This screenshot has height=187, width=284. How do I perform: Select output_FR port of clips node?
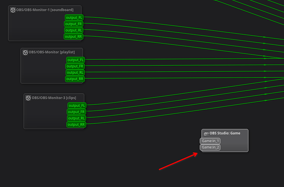coord(76,112)
